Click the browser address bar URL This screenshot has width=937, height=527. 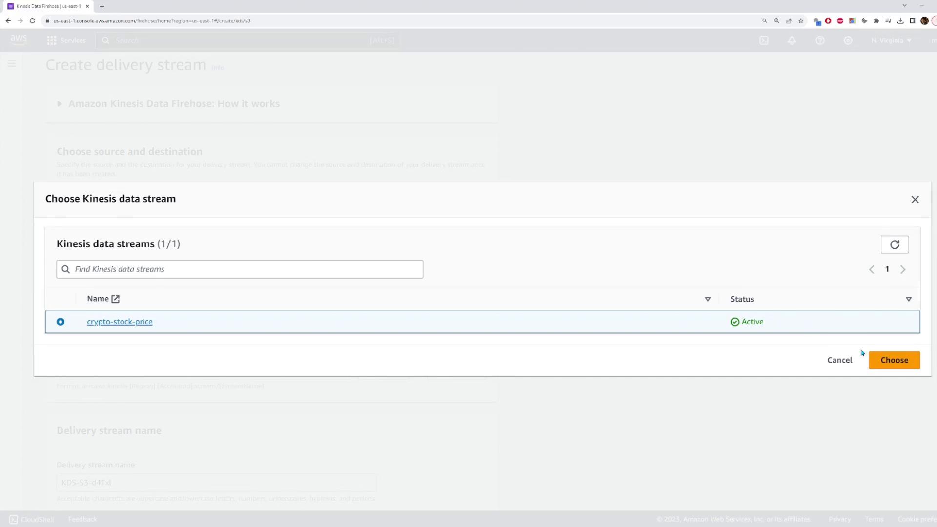coord(152,21)
